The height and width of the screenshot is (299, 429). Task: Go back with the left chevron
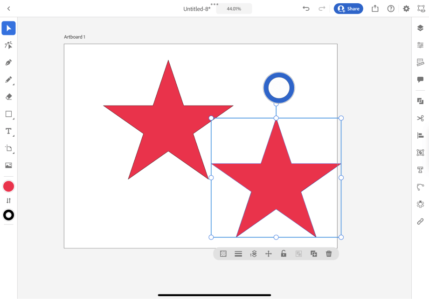pyautogui.click(x=8, y=9)
